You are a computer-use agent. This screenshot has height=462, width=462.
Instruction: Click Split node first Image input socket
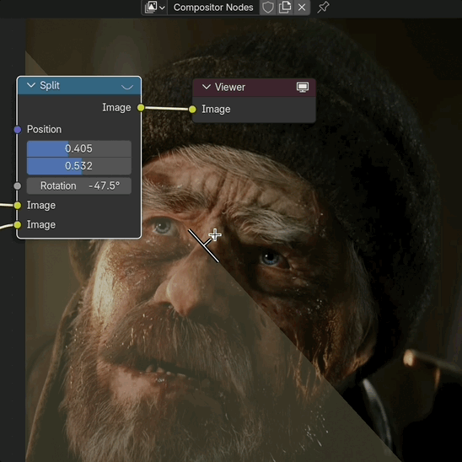(18, 206)
